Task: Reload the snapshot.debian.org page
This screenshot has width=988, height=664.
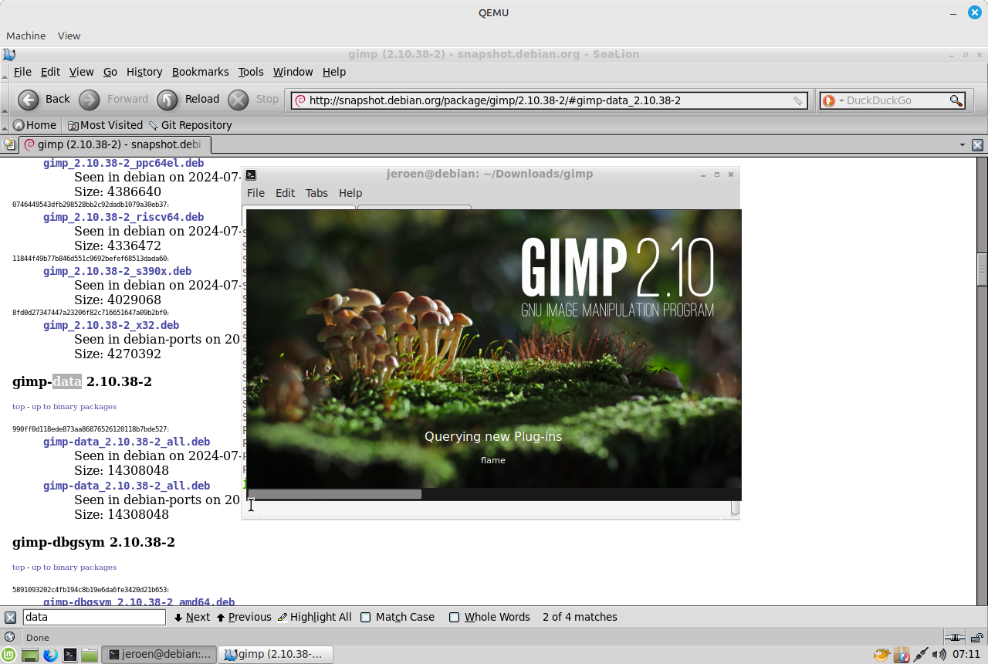Action: (x=167, y=100)
